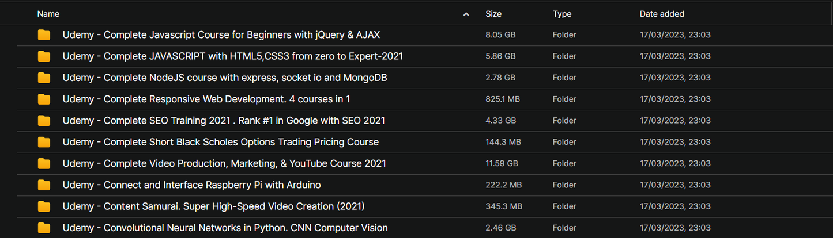Open Connect and Interface Raspberry Pi folder
833x238 pixels.
(x=191, y=185)
